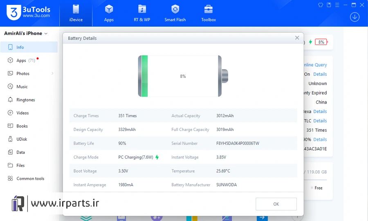Expand the AmirAli's iPhone device dropdown
368x221 pixels.
(26, 33)
